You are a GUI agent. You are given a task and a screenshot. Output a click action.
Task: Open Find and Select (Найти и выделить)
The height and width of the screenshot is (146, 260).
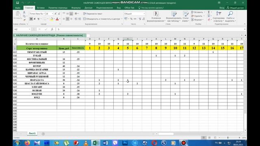tap(230, 17)
